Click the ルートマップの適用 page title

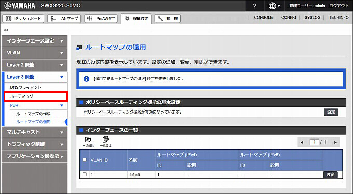click(115, 47)
